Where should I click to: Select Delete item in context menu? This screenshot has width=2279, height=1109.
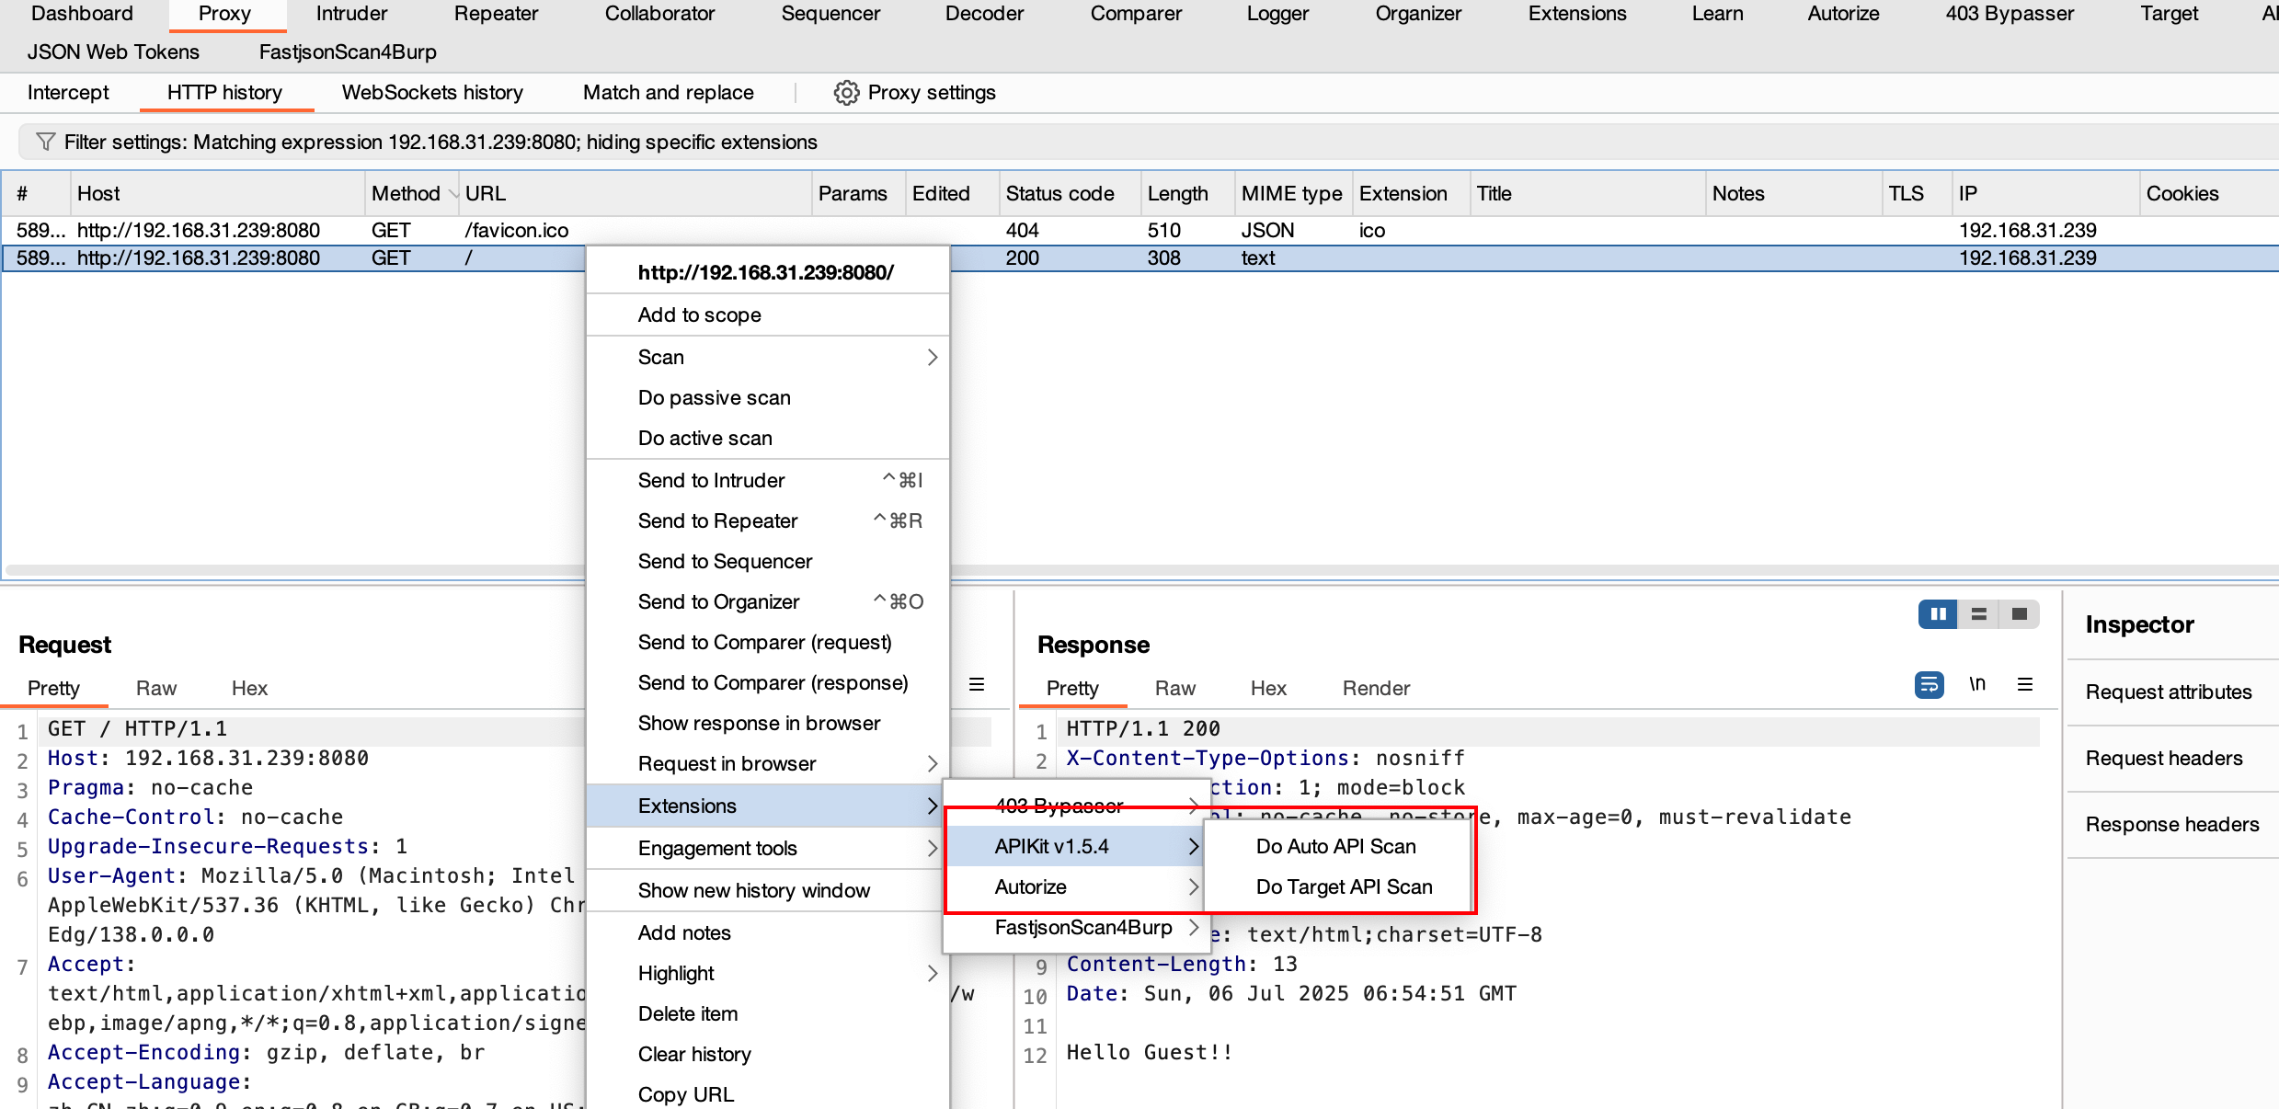pyautogui.click(x=768, y=1013)
